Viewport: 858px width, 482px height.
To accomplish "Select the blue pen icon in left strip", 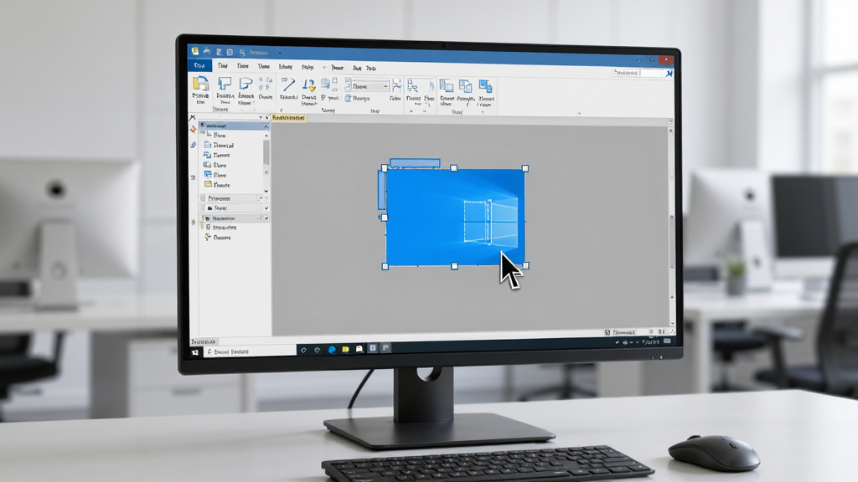I will coord(194,145).
